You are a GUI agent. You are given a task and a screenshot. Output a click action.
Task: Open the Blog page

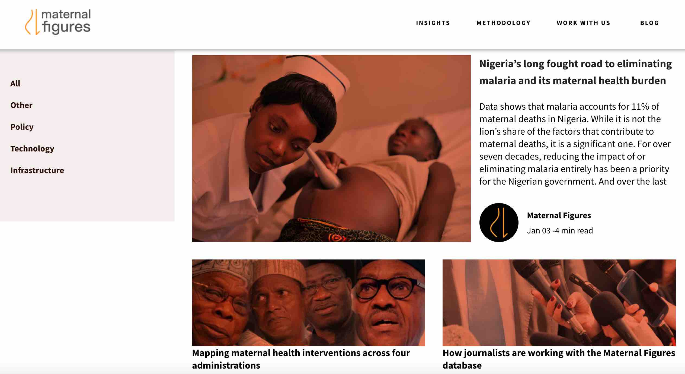pos(649,23)
